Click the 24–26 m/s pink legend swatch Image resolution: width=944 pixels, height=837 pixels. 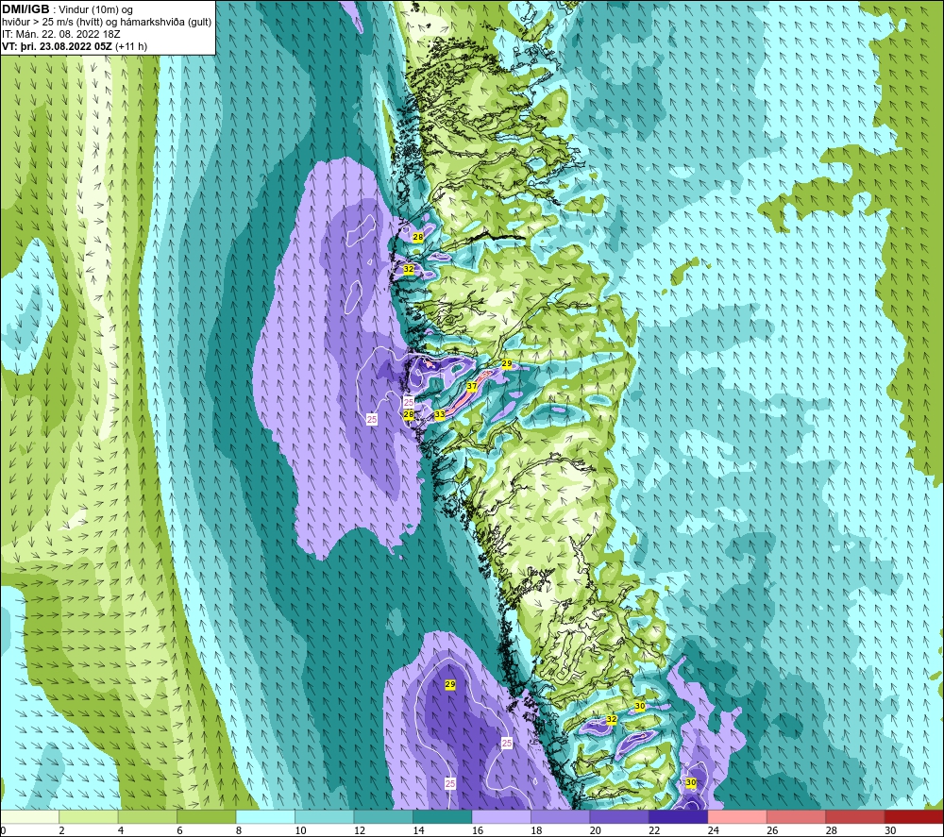(x=737, y=816)
